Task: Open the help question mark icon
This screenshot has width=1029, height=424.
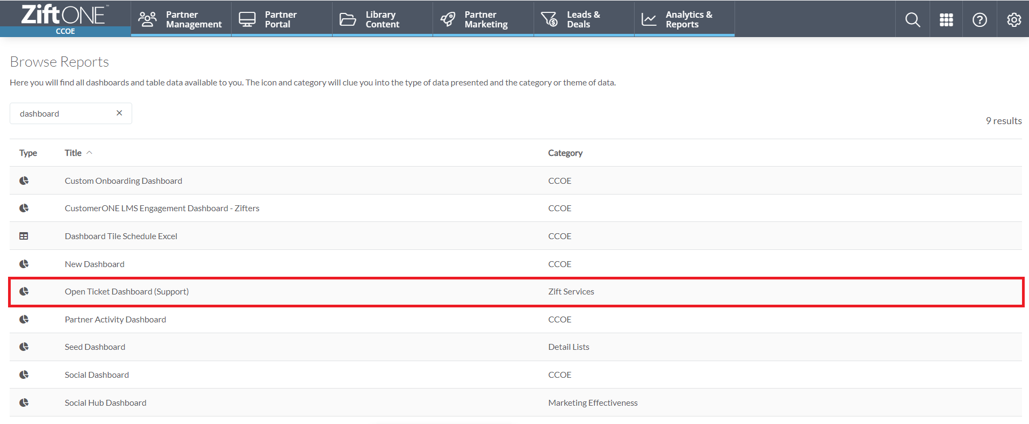Action: click(980, 20)
